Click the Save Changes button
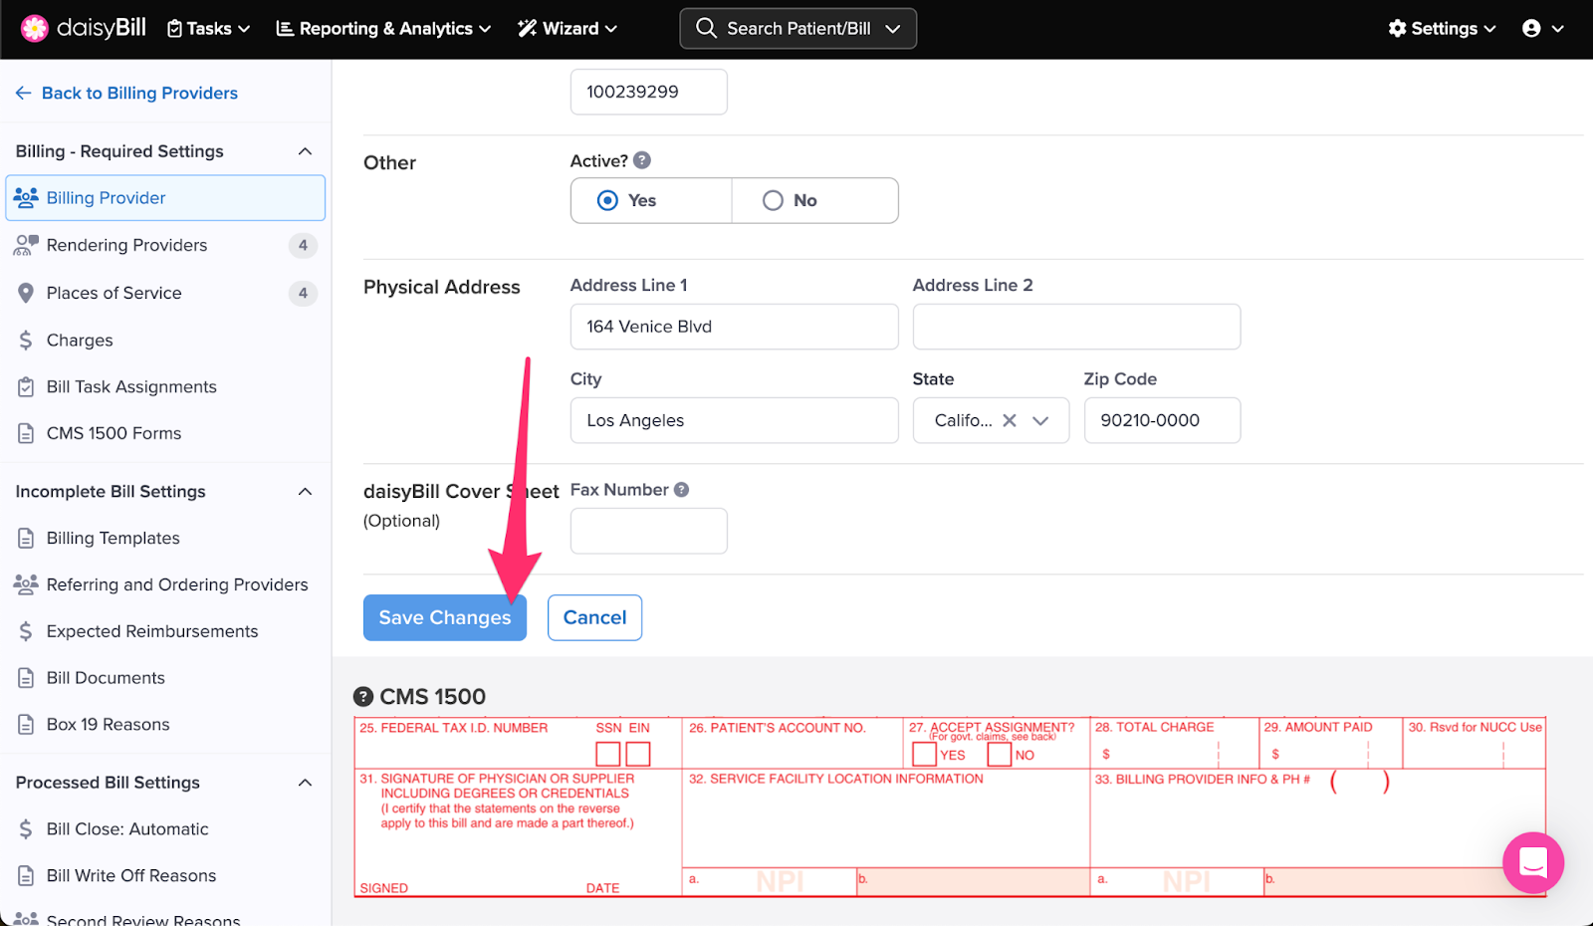The image size is (1593, 926). (x=444, y=617)
